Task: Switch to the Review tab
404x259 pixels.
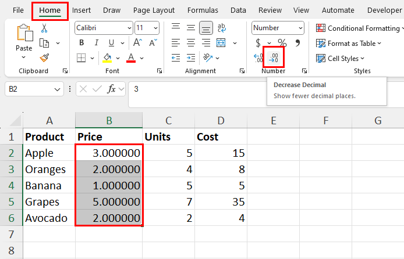Action: [270, 10]
